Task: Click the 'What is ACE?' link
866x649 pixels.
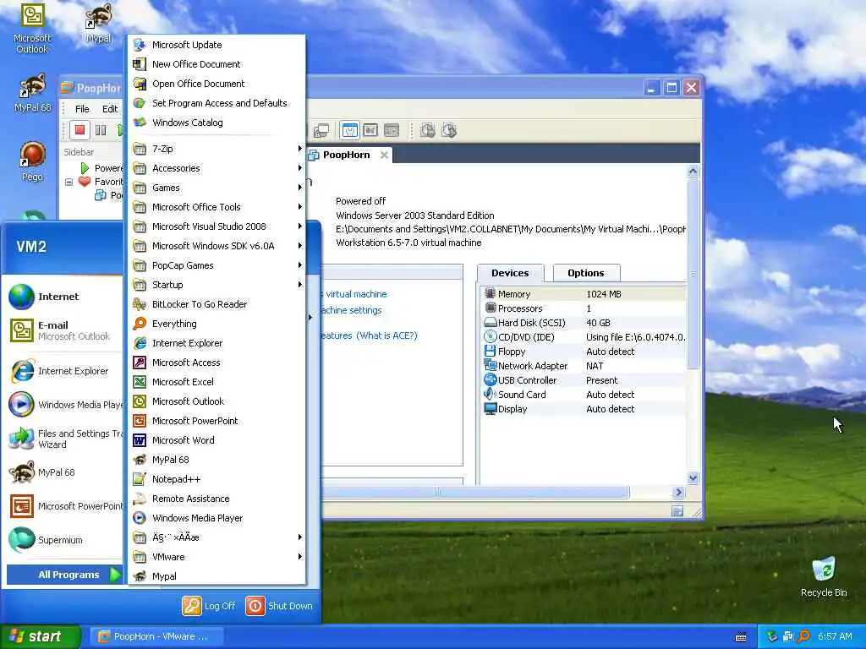Action: tap(386, 335)
